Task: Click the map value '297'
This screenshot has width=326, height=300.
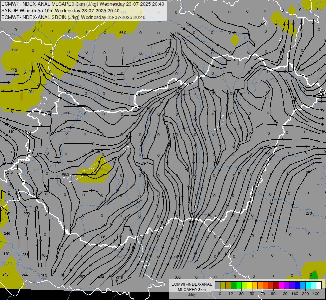Action: tap(82, 277)
